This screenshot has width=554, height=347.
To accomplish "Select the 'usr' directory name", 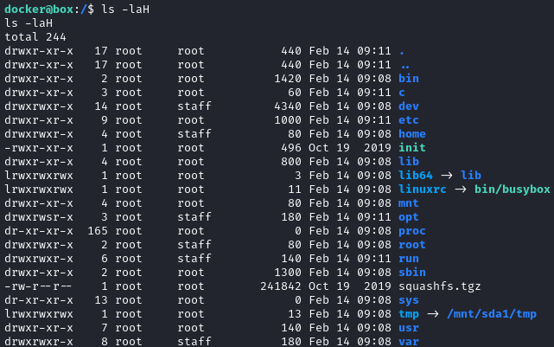I will point(409,328).
